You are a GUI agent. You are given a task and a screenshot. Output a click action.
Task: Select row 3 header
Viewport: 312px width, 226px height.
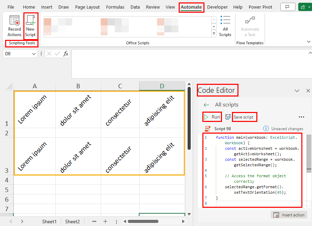(7, 156)
